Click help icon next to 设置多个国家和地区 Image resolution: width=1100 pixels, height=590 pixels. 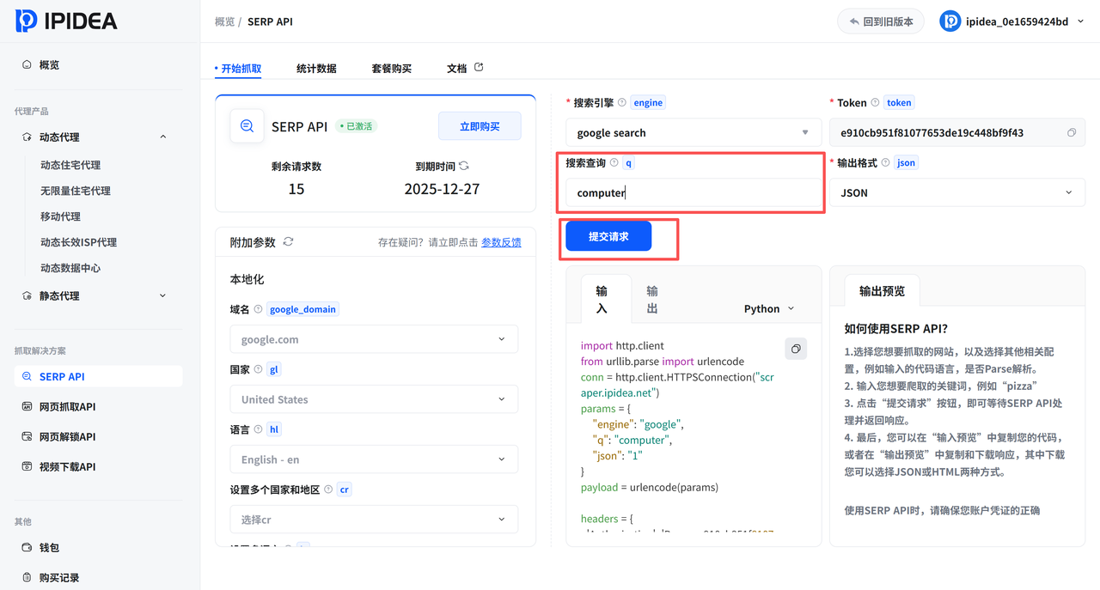tap(328, 490)
